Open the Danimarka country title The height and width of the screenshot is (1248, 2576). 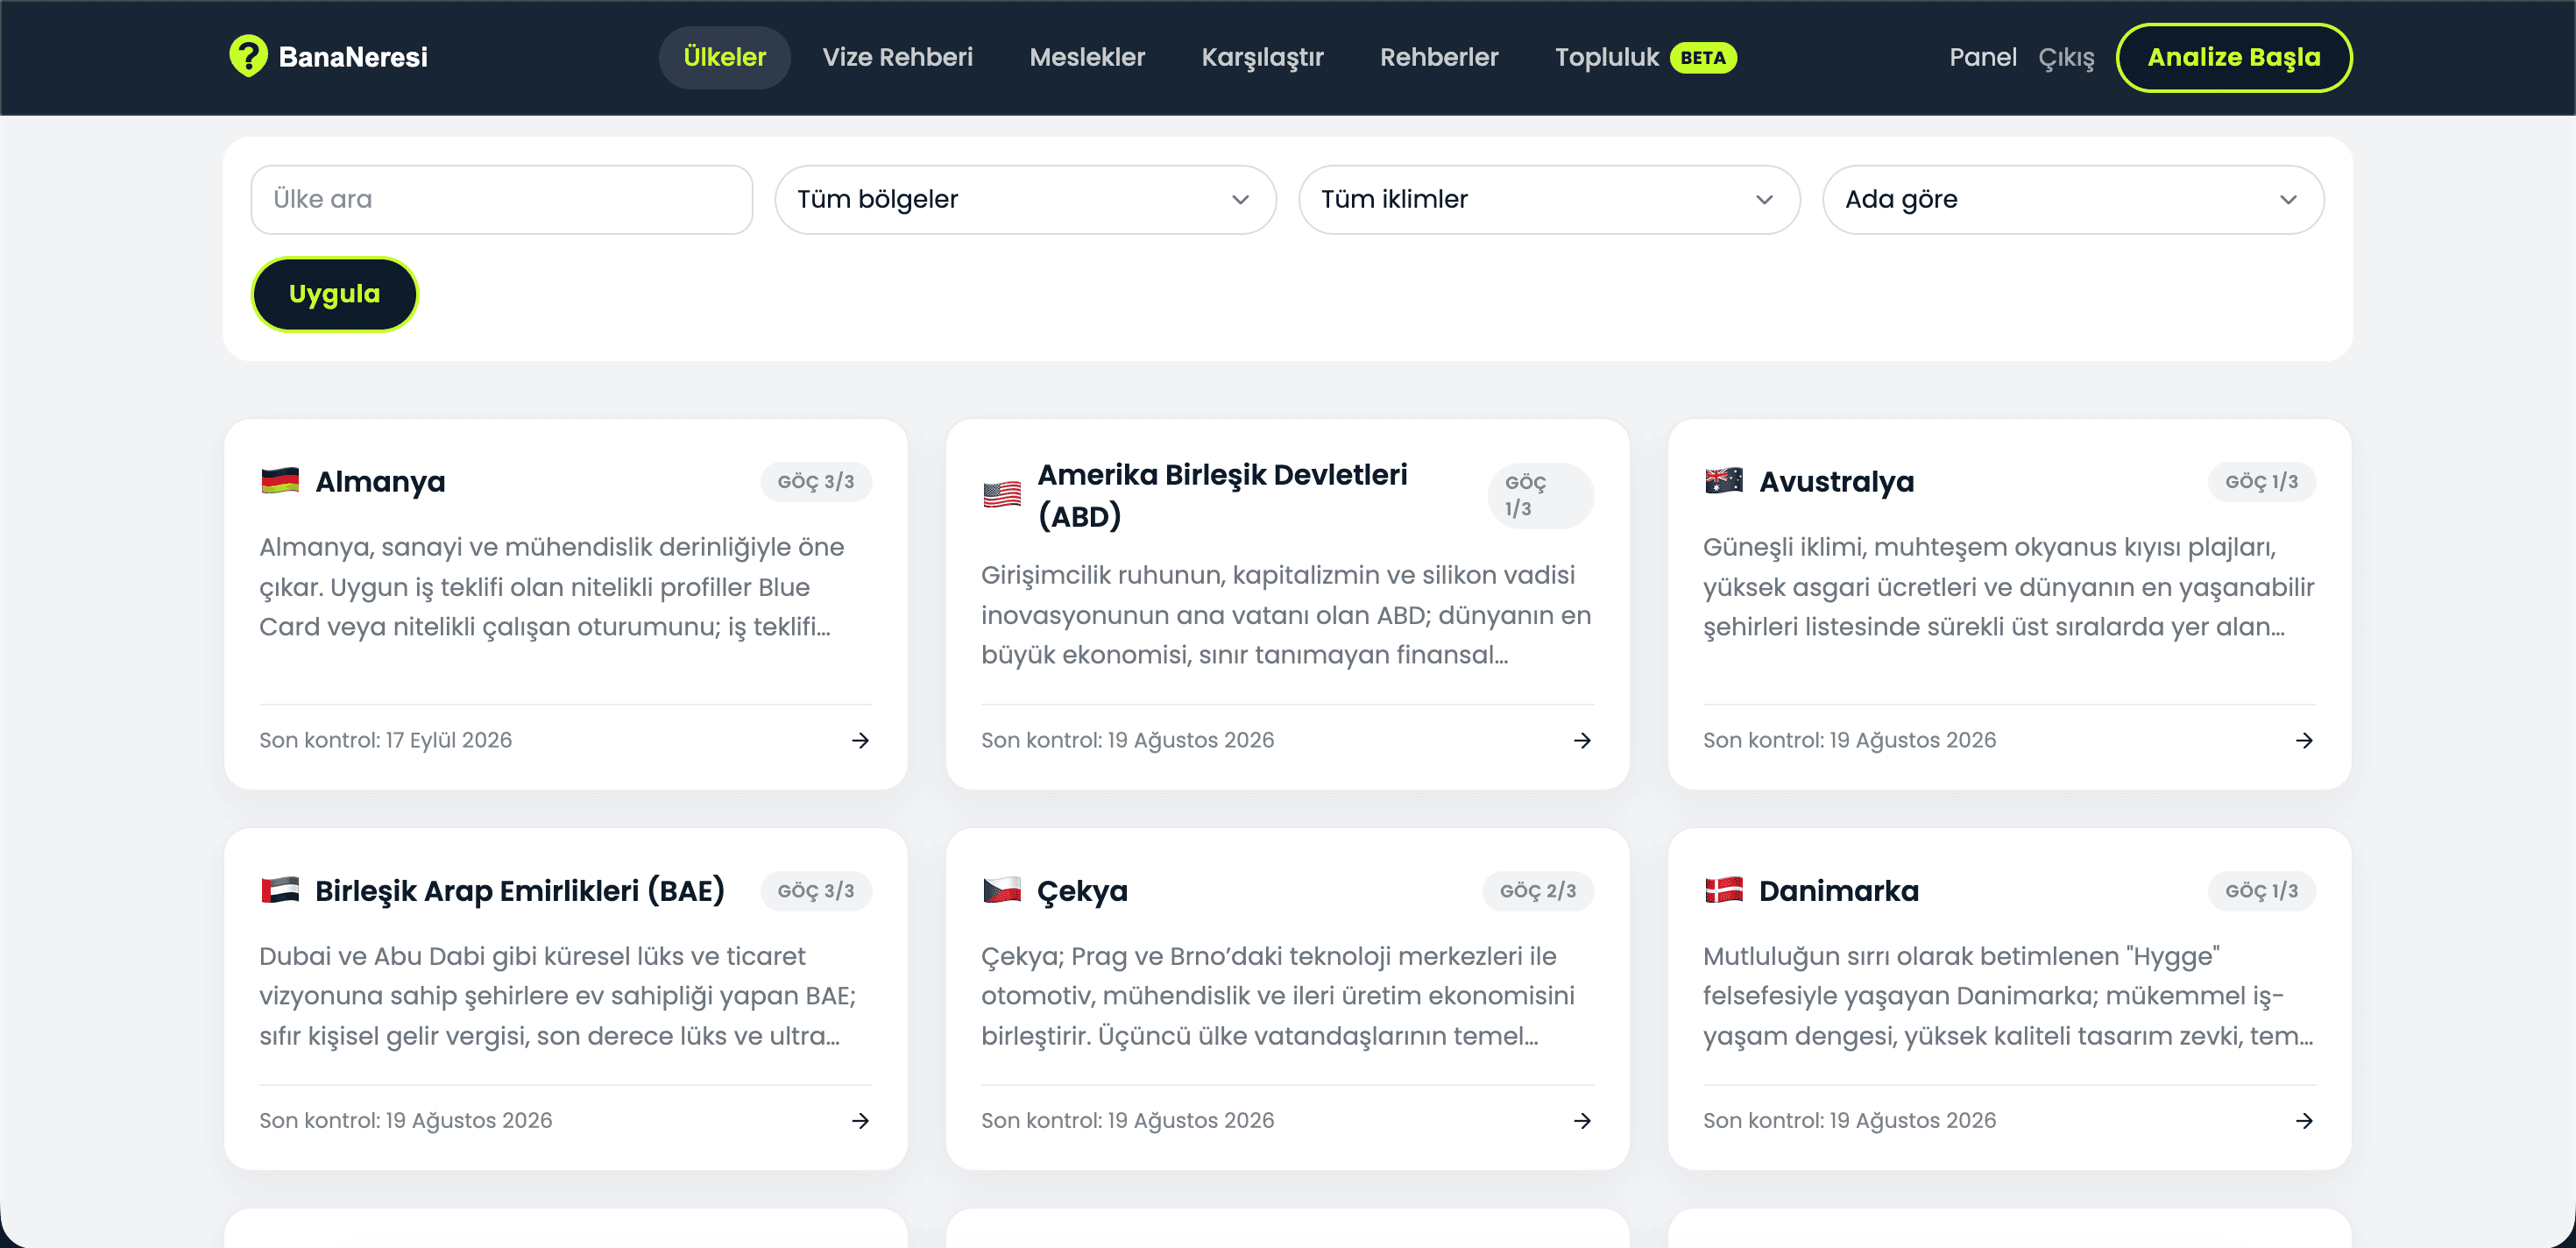tap(1838, 891)
